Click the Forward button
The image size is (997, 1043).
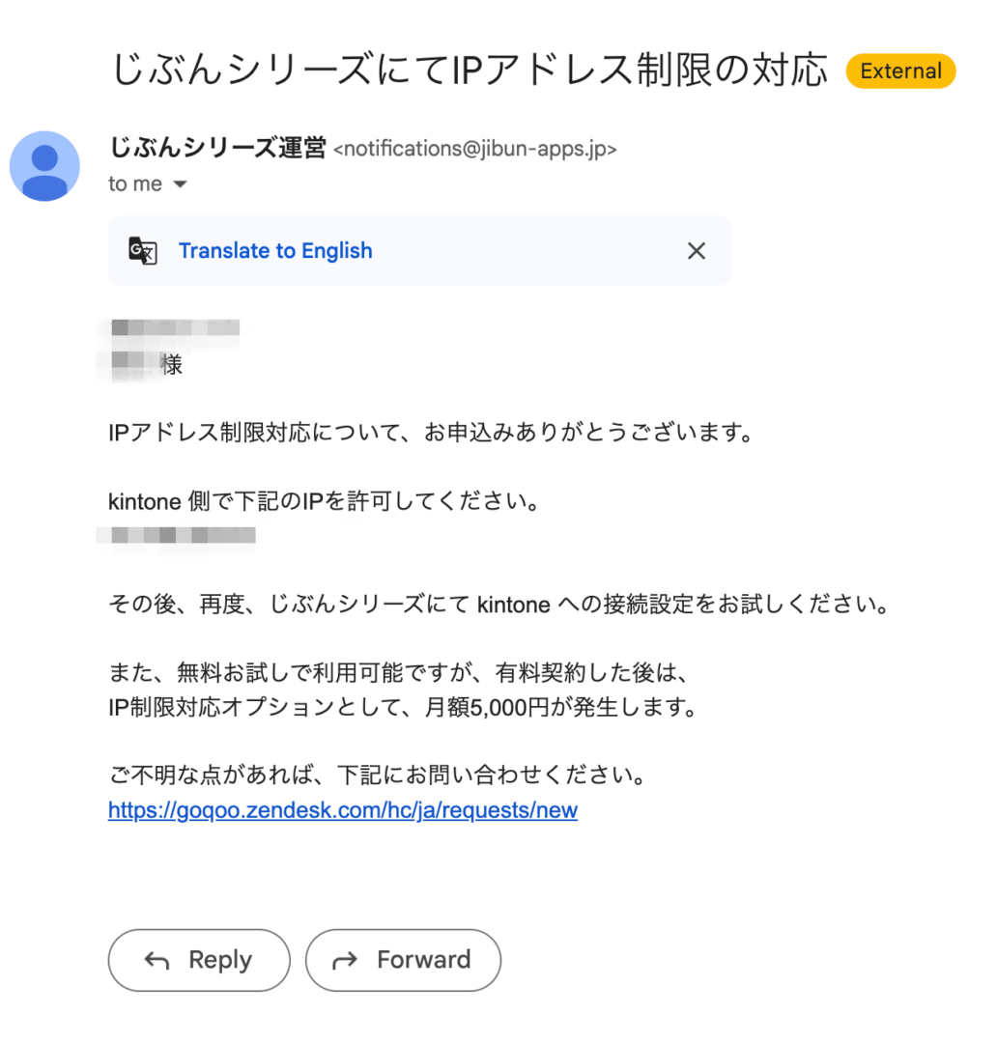click(x=403, y=960)
